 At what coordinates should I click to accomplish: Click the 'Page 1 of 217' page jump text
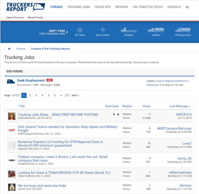(12, 95)
